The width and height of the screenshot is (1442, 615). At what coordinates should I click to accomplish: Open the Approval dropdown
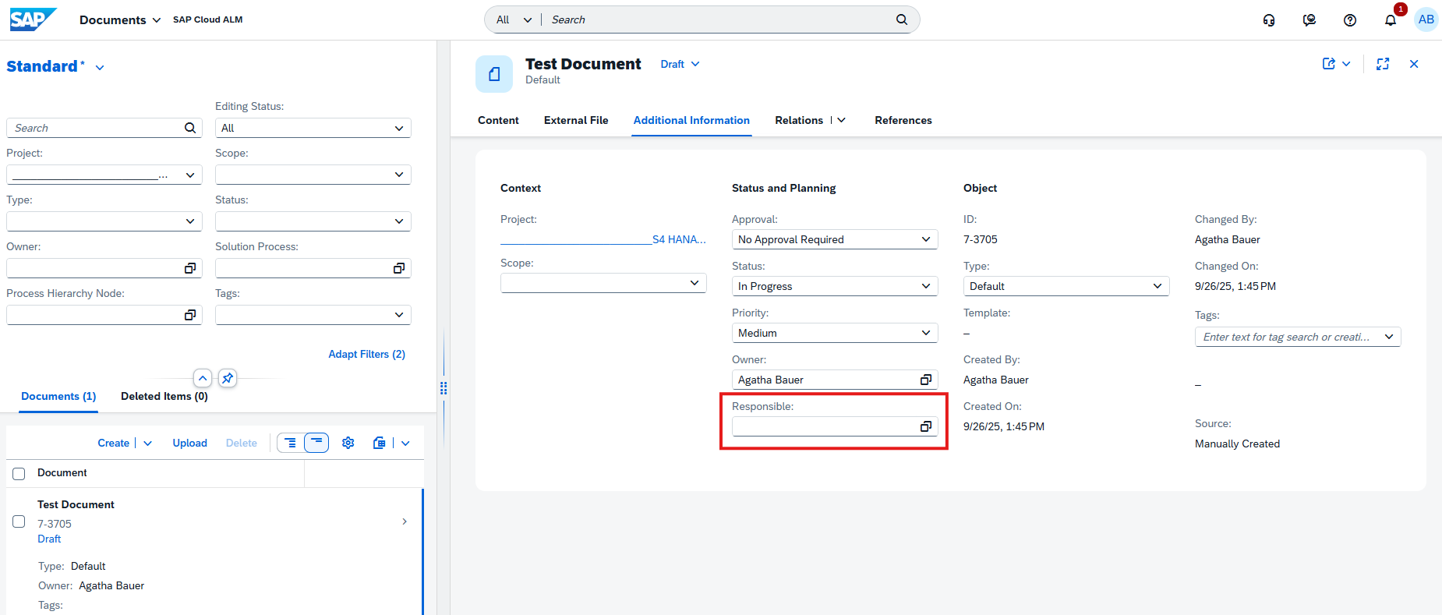click(925, 239)
